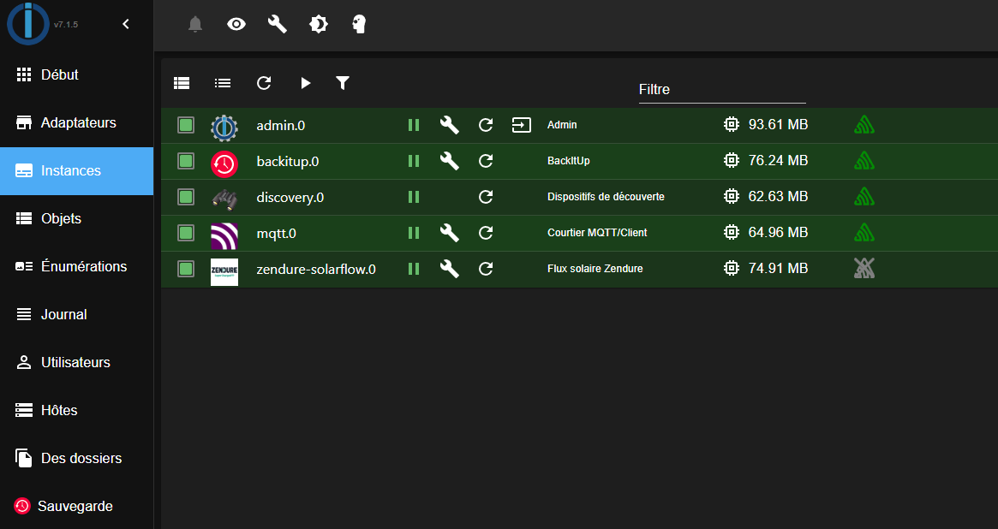Restart the zendure-solarflow.0 instance
The height and width of the screenshot is (529, 998).
pos(486,269)
